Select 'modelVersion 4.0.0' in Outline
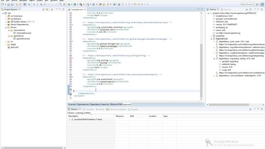This screenshot has width=265, height=149. [224, 16]
